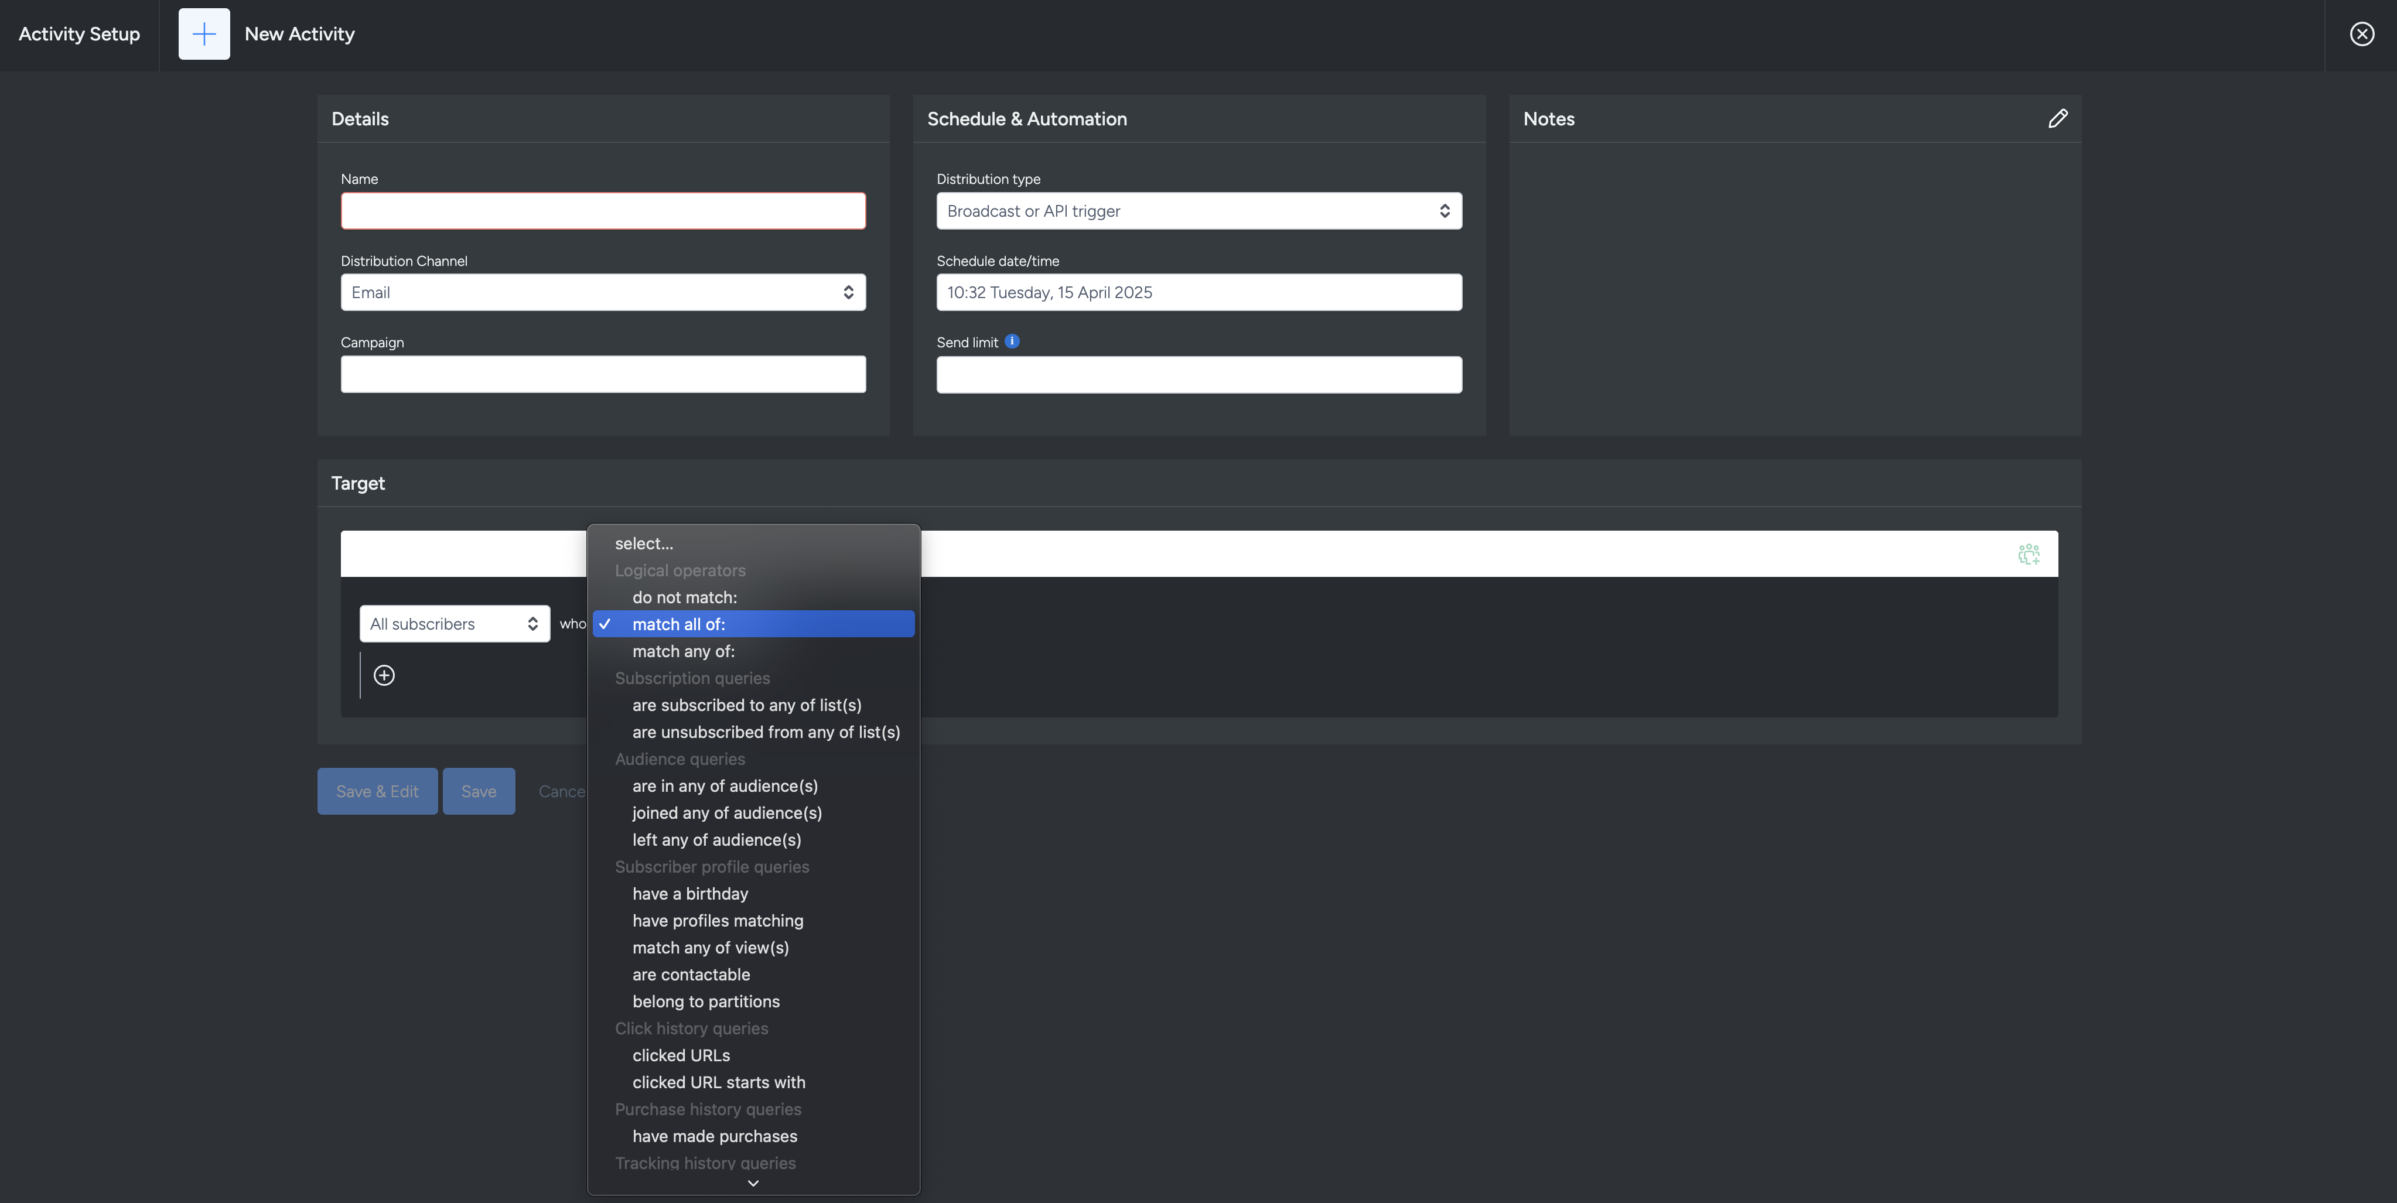The image size is (2397, 1203).
Task: Pick 'have a birthday' query option
Action: (689, 894)
